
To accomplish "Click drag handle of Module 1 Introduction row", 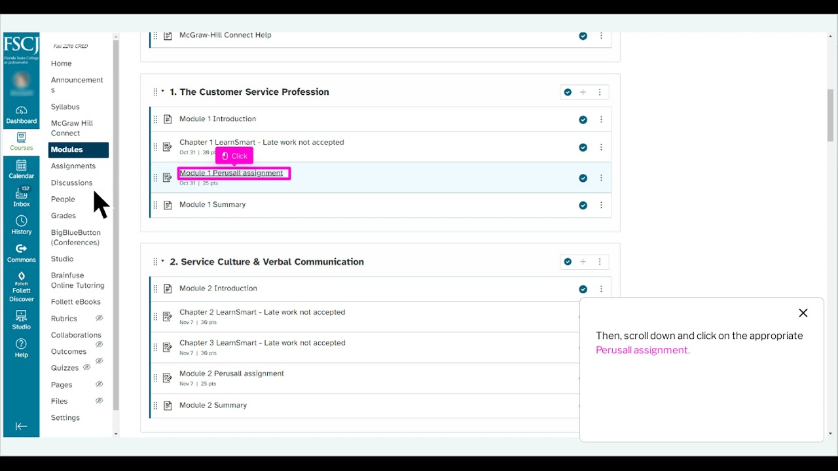I will [x=155, y=119].
